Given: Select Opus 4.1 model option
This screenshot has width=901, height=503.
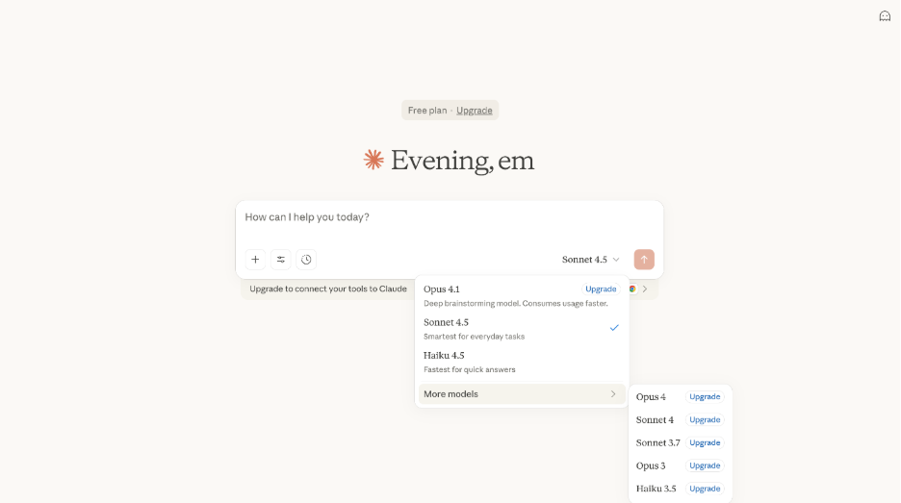Looking at the screenshot, I should coord(521,295).
